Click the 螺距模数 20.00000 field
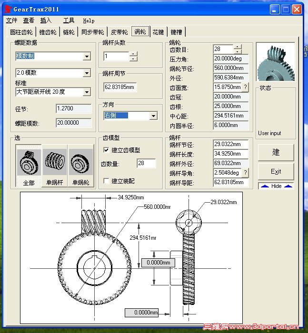 (74, 123)
